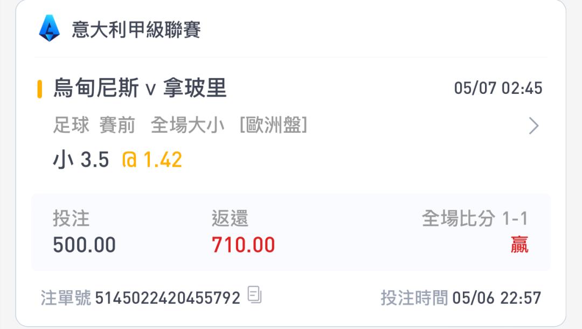Screen dimensions: 582x329
Task: Click the red return amount 710.00
Action: (243, 245)
